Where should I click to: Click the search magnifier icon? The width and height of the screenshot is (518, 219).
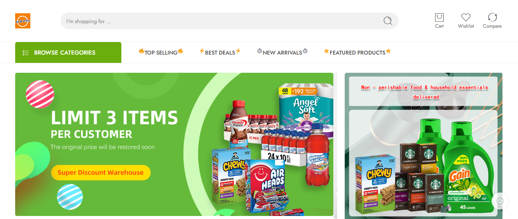[x=388, y=21]
